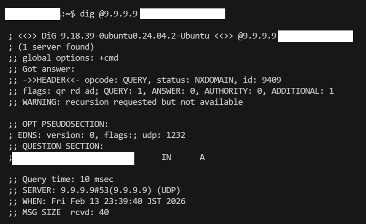Click the shell prompt dollar sign
The height and width of the screenshot is (224, 366).
[73, 14]
